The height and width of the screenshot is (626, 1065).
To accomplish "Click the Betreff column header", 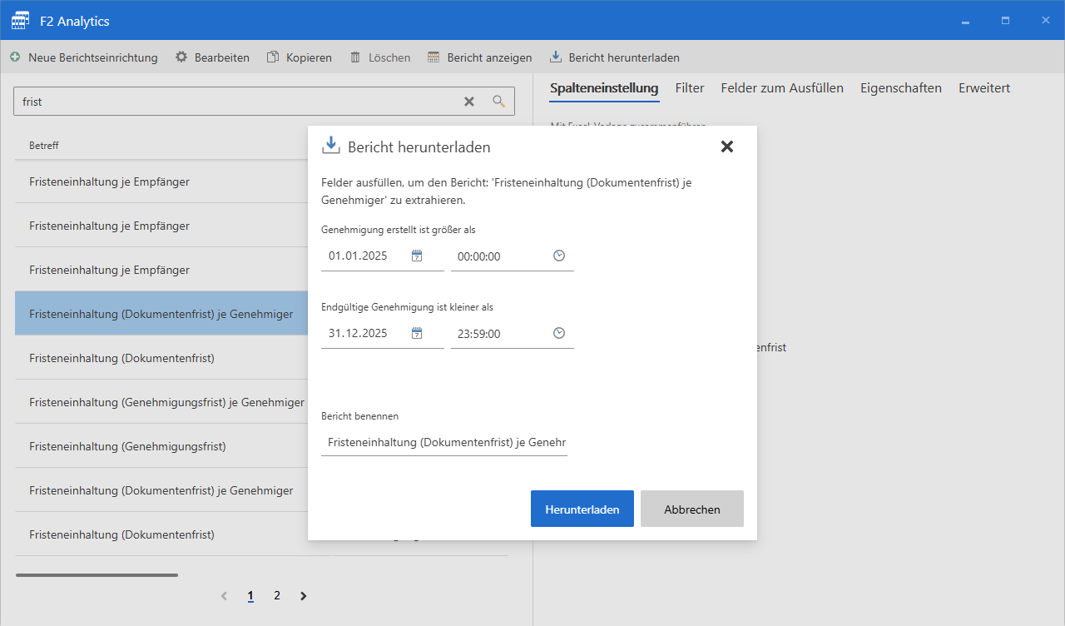I will click(44, 145).
